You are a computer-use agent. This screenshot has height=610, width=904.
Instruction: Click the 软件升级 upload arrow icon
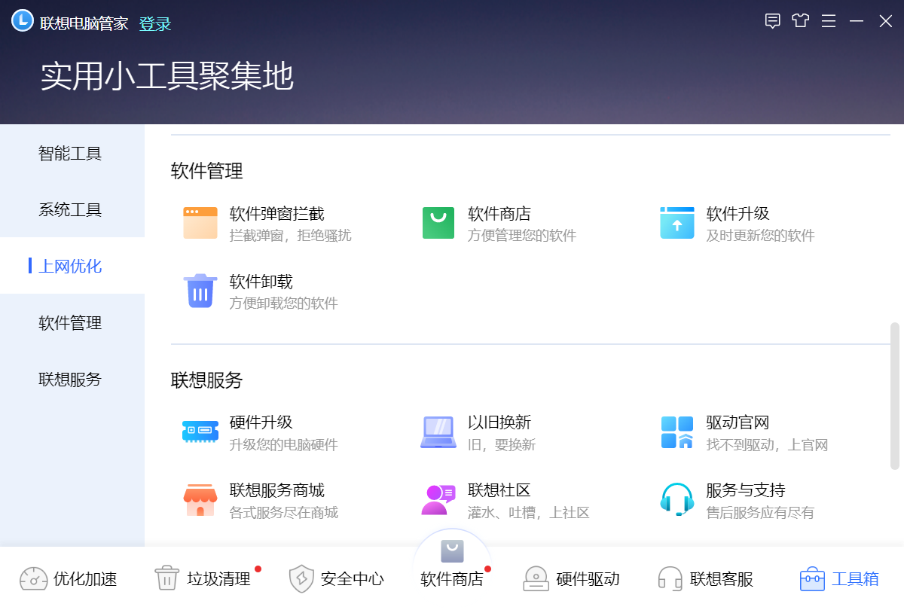pos(676,223)
